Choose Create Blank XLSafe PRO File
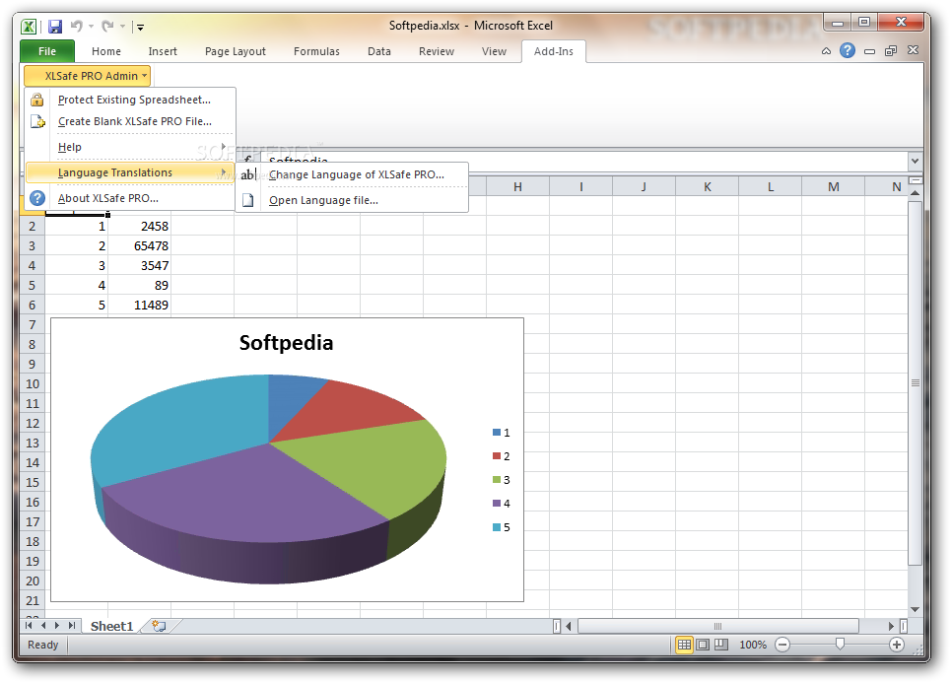This screenshot has height=683, width=951. point(130,121)
